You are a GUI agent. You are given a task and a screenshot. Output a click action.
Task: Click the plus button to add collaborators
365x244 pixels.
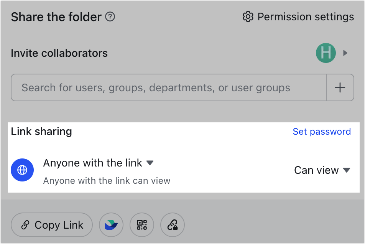(340, 87)
